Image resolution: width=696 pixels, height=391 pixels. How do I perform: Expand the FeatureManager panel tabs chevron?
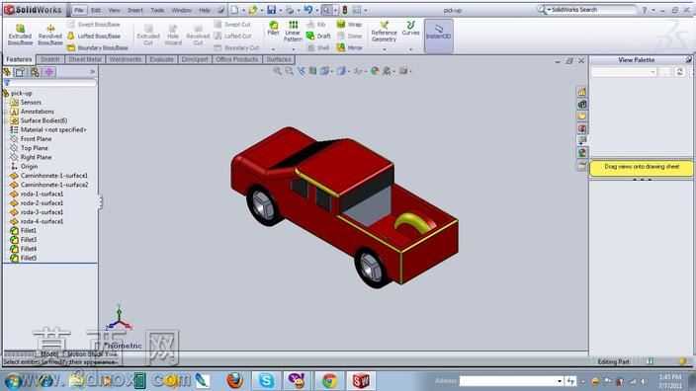coord(92,72)
